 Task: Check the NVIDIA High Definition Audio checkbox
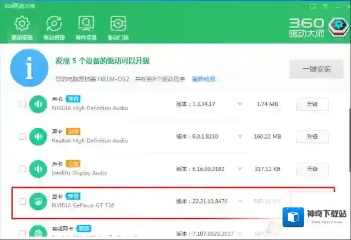tap(23, 104)
